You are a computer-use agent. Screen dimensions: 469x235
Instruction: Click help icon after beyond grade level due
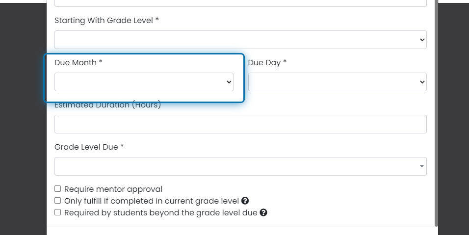(x=263, y=212)
